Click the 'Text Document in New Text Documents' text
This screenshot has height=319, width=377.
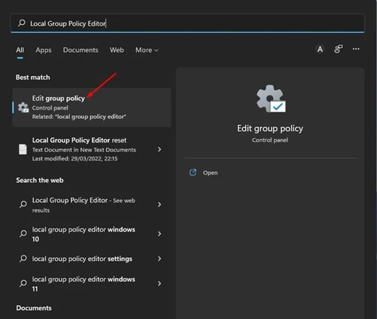(84, 149)
